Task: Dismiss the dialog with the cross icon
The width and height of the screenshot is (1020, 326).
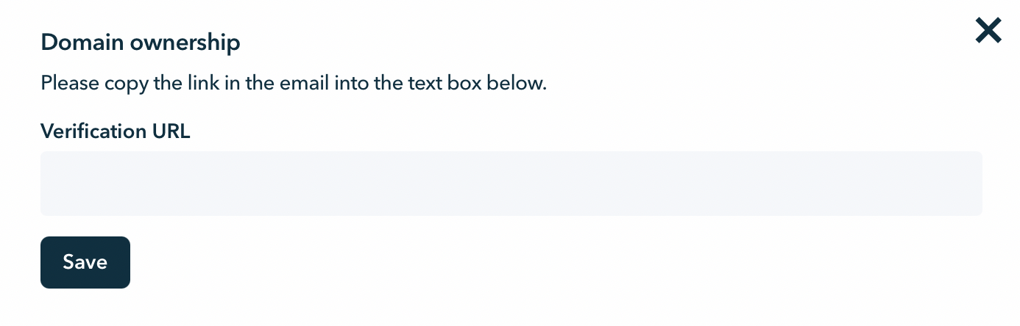Action: pos(988,31)
